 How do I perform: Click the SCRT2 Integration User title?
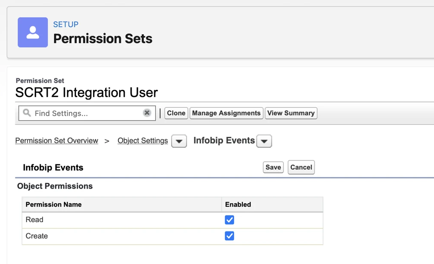tap(86, 92)
